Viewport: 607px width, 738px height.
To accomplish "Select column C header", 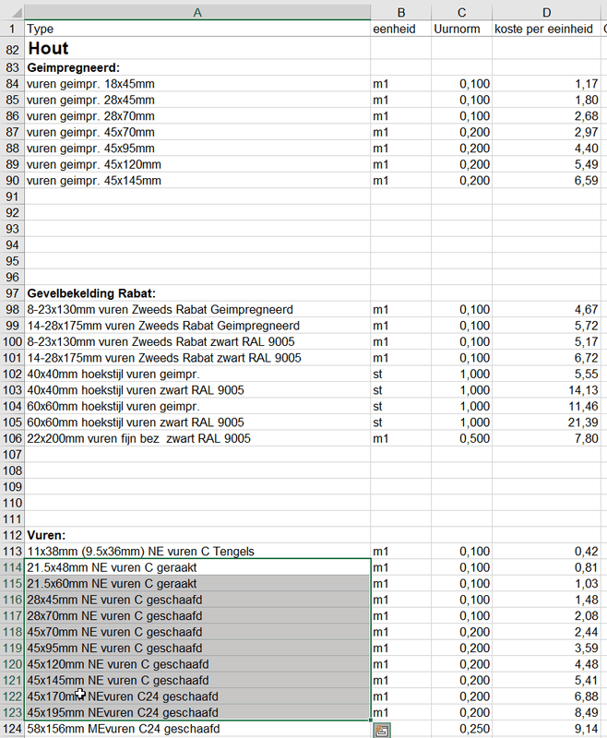I will point(461,13).
